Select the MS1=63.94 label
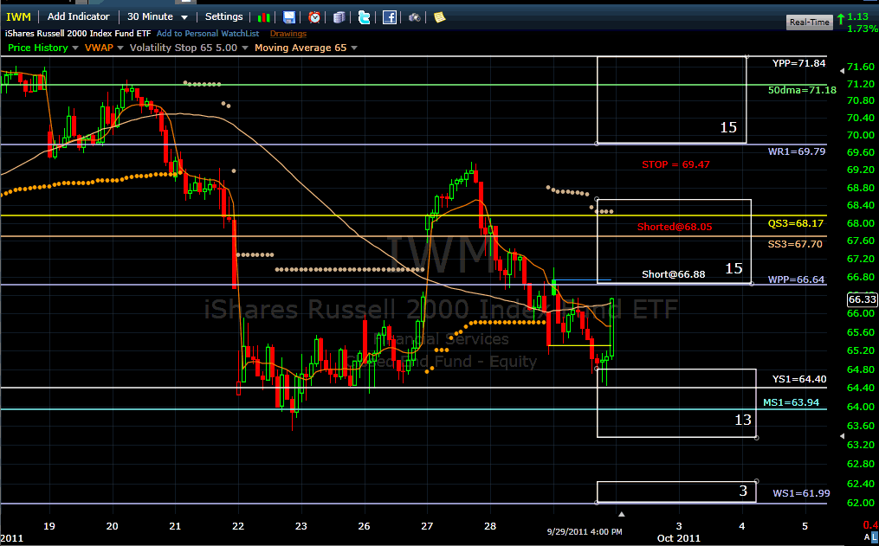This screenshot has width=879, height=546. click(791, 402)
